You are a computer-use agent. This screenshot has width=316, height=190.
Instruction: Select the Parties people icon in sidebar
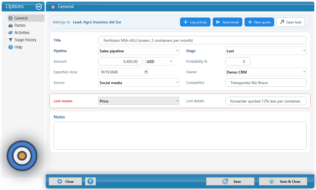click(x=11, y=25)
